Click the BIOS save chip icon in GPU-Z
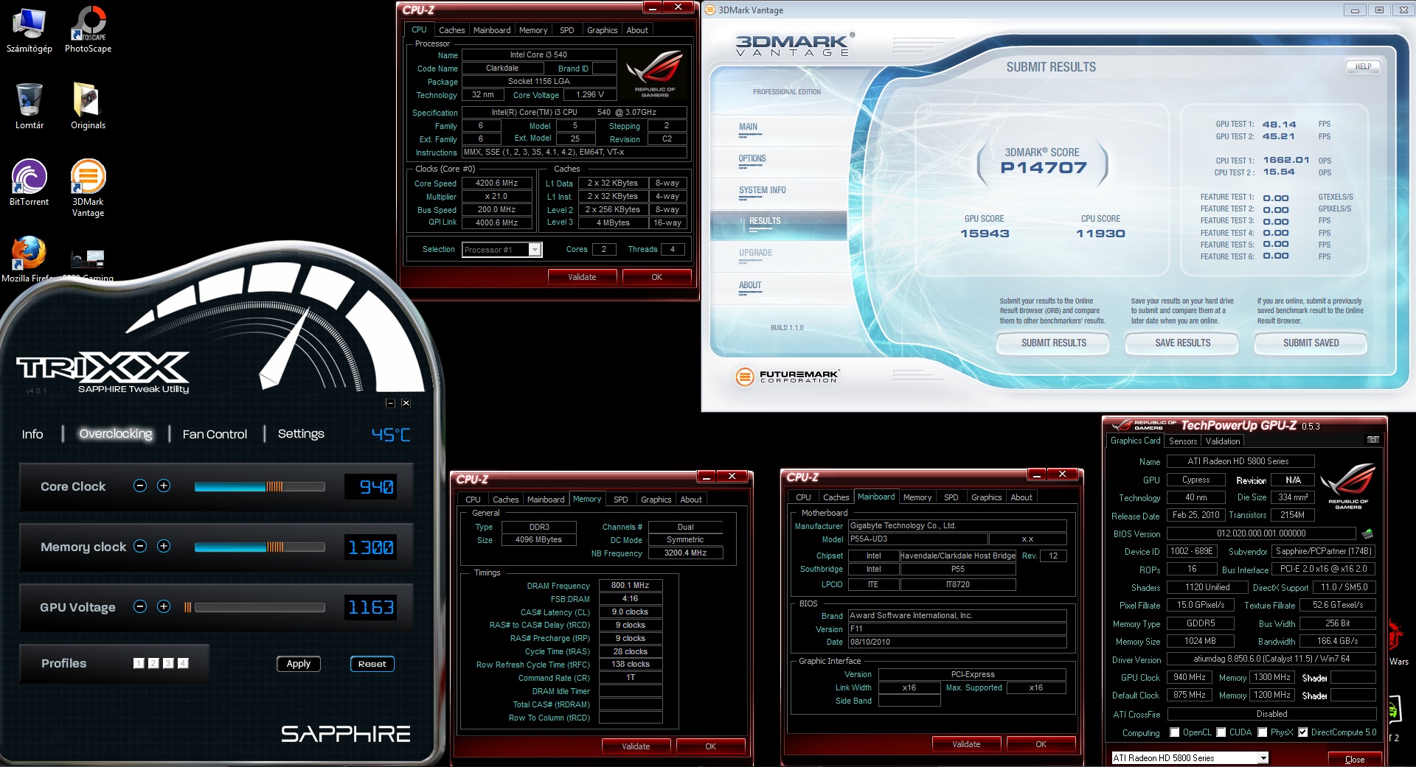Viewport: 1416px width, 767px height. click(1367, 533)
